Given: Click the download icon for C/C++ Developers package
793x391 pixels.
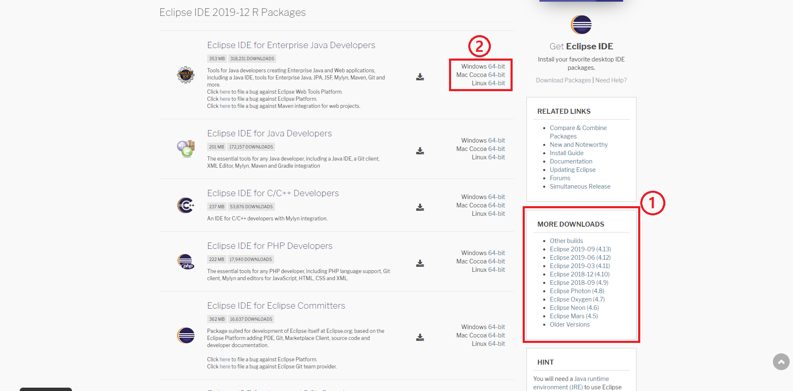Looking at the screenshot, I should click(420, 207).
